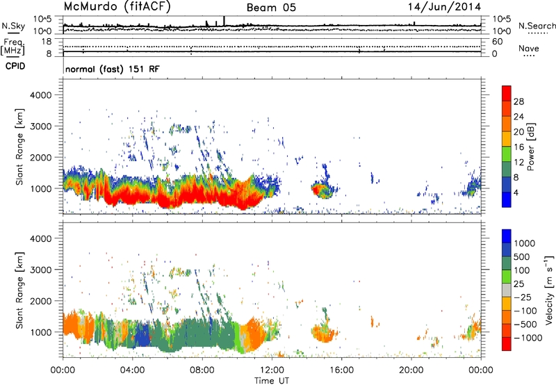556x385 pixels.
Task: Click the "1000" slant range tick of velocity panel
Action: (41, 332)
